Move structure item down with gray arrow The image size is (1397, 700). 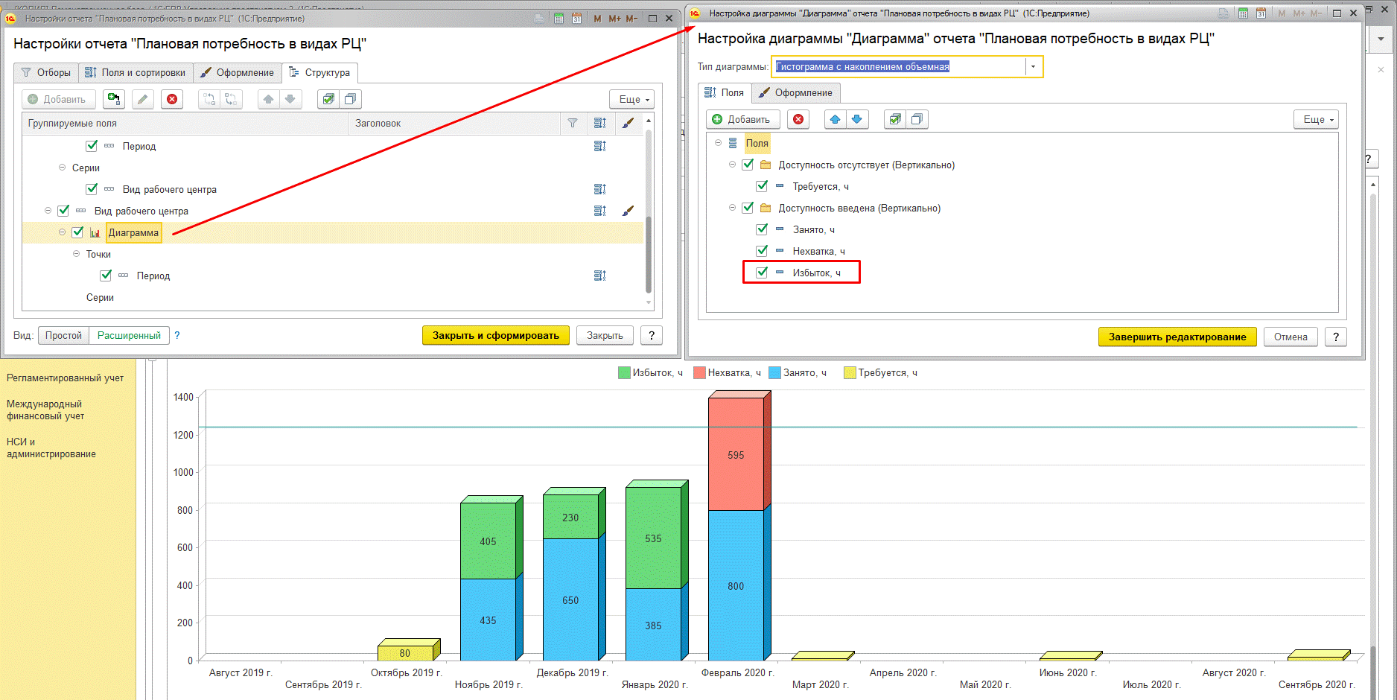290,99
